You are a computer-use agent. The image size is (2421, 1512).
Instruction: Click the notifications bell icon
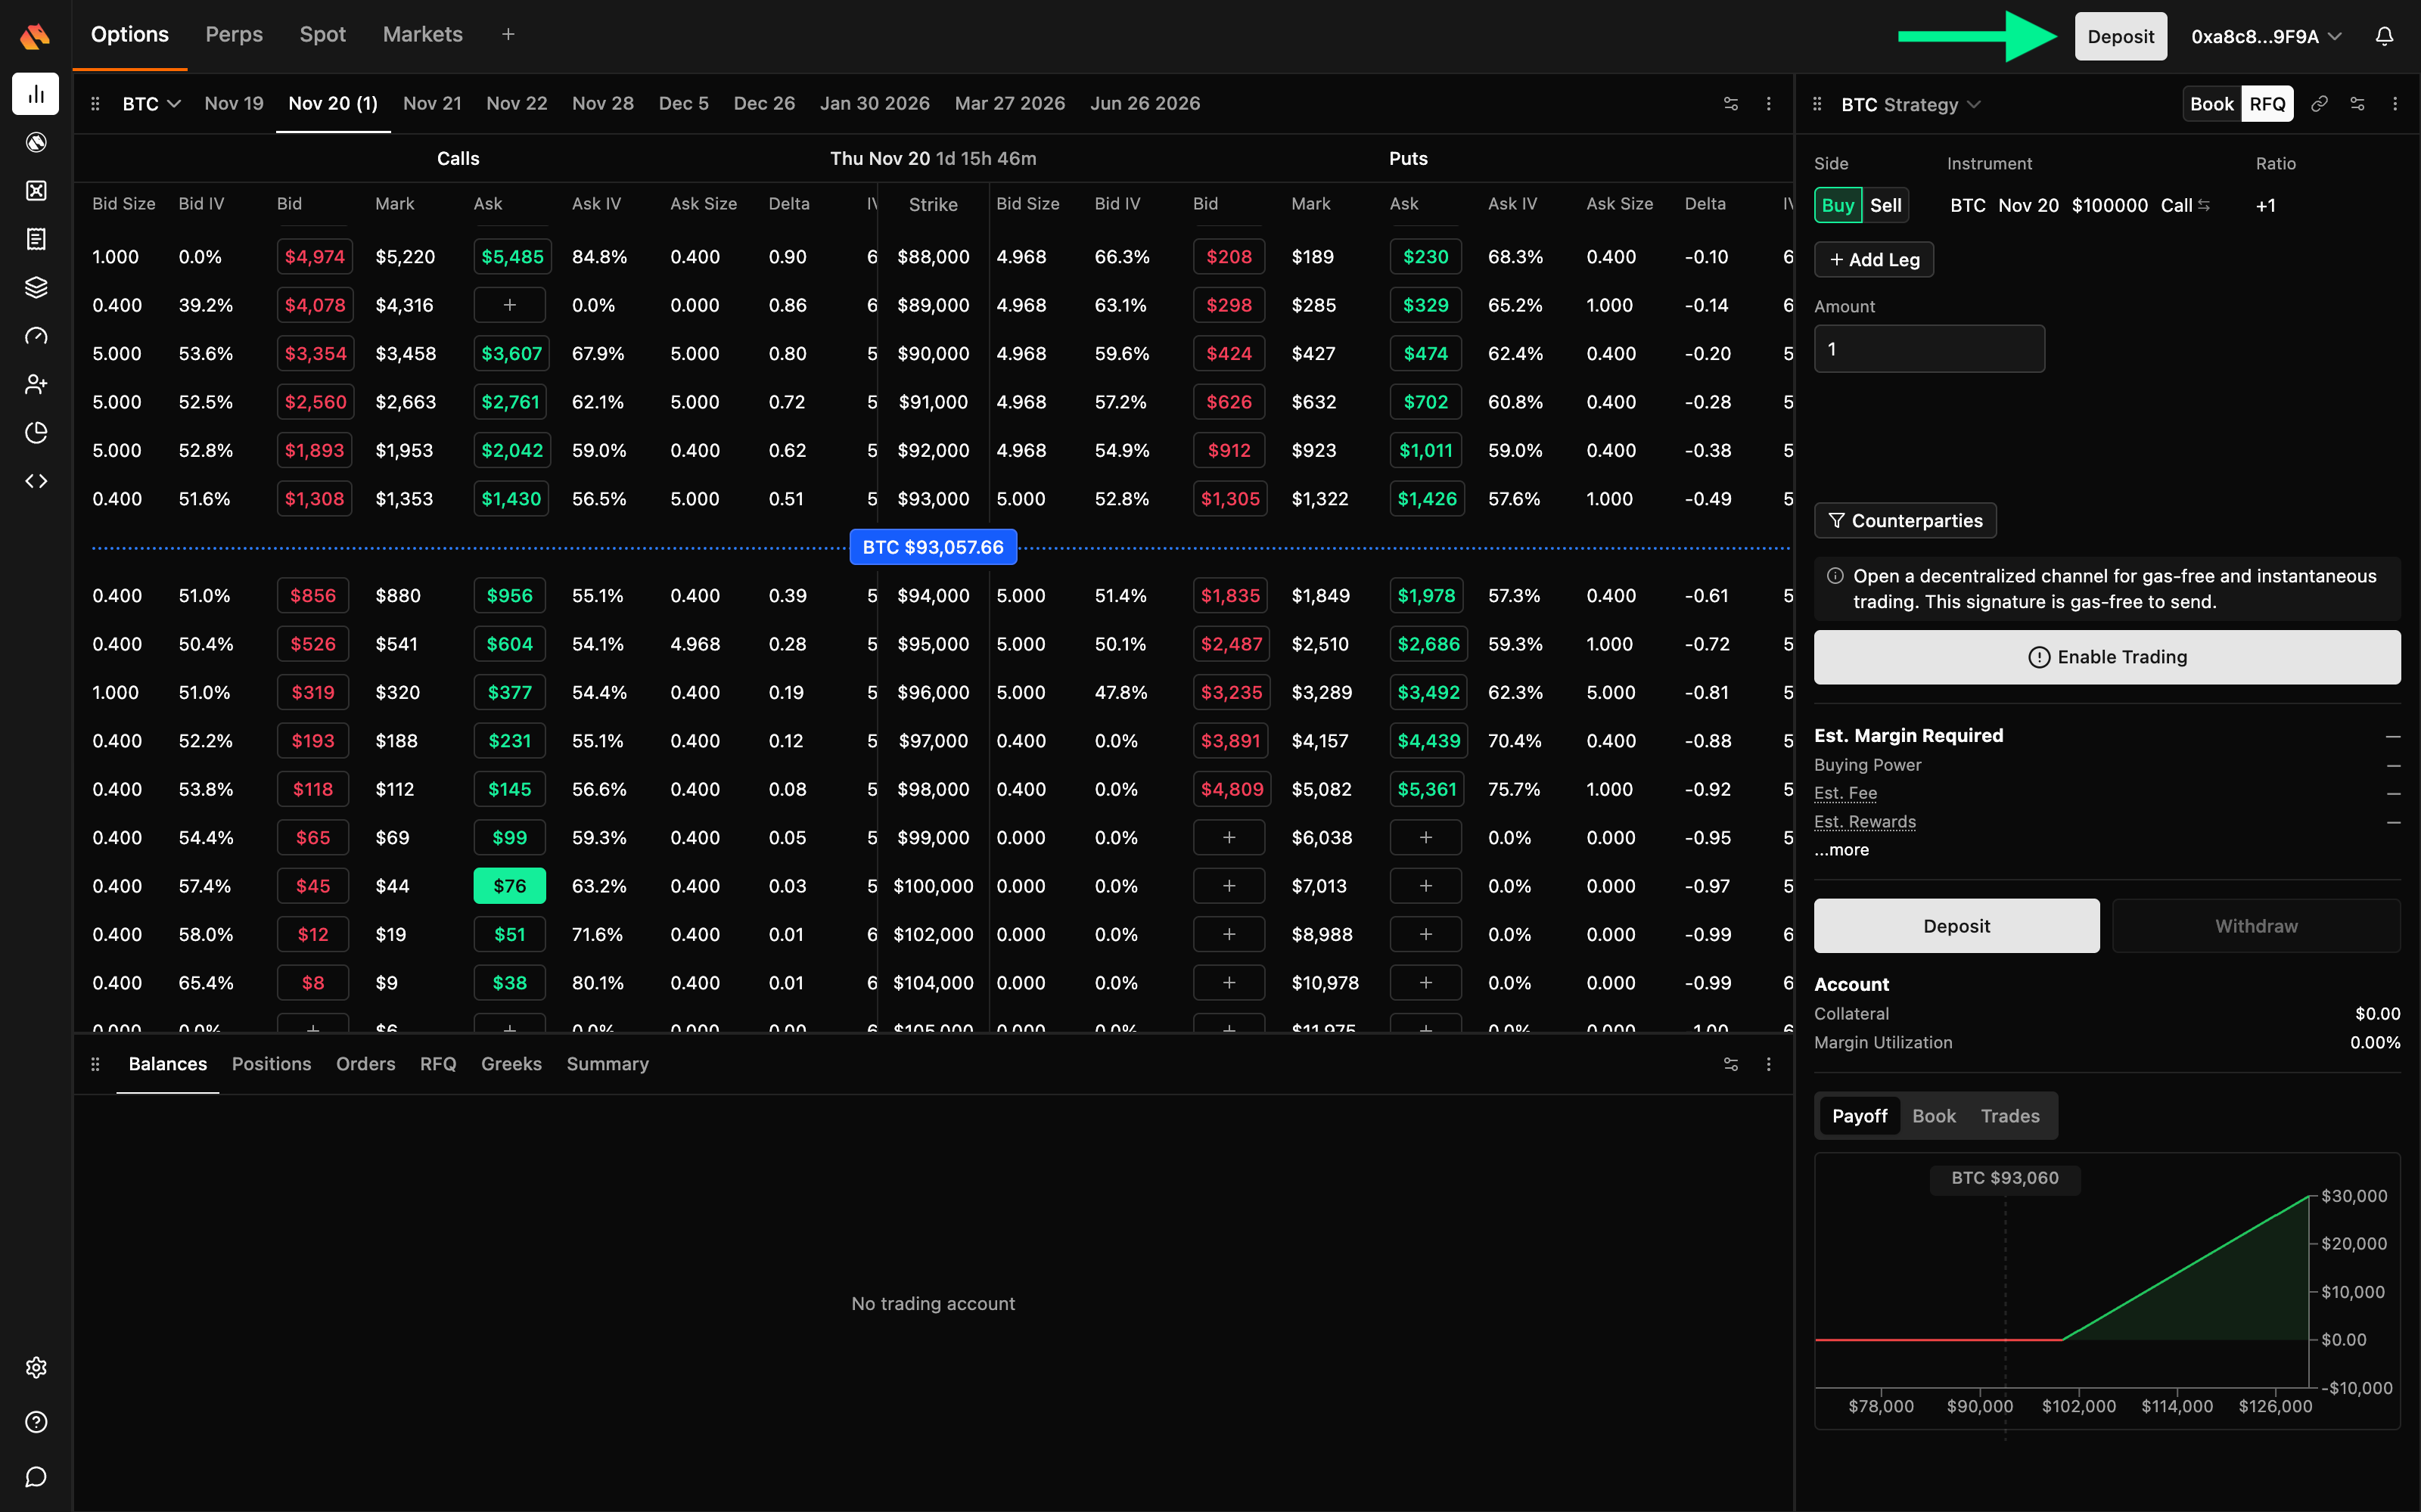click(2384, 37)
